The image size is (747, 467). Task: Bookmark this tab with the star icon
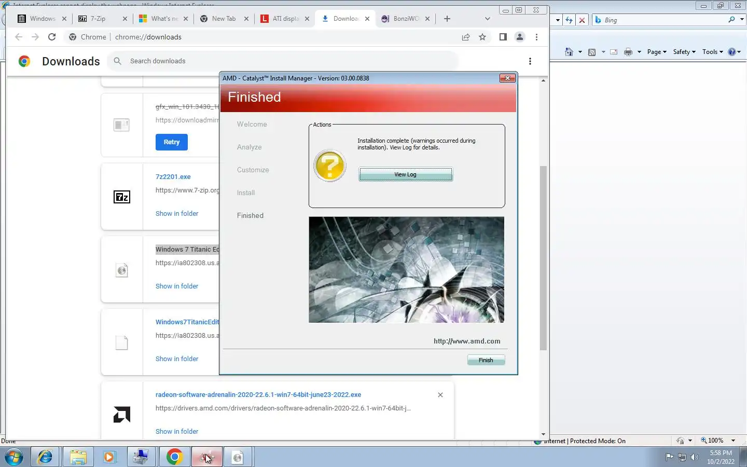click(x=482, y=37)
